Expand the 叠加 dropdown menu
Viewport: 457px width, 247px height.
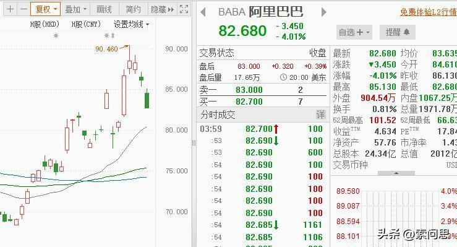pos(75,9)
